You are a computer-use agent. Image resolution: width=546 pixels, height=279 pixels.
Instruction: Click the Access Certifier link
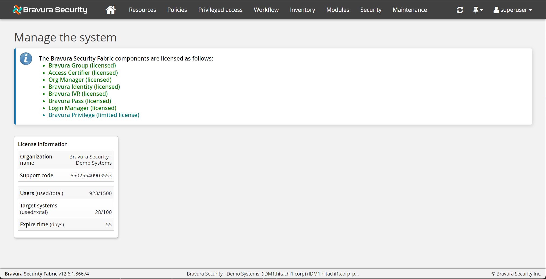point(83,73)
